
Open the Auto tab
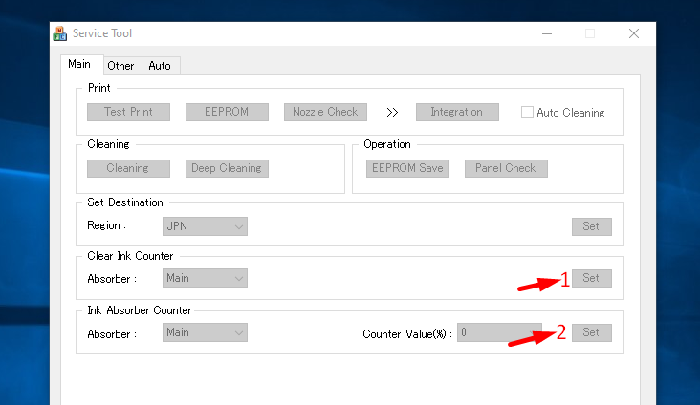(160, 66)
